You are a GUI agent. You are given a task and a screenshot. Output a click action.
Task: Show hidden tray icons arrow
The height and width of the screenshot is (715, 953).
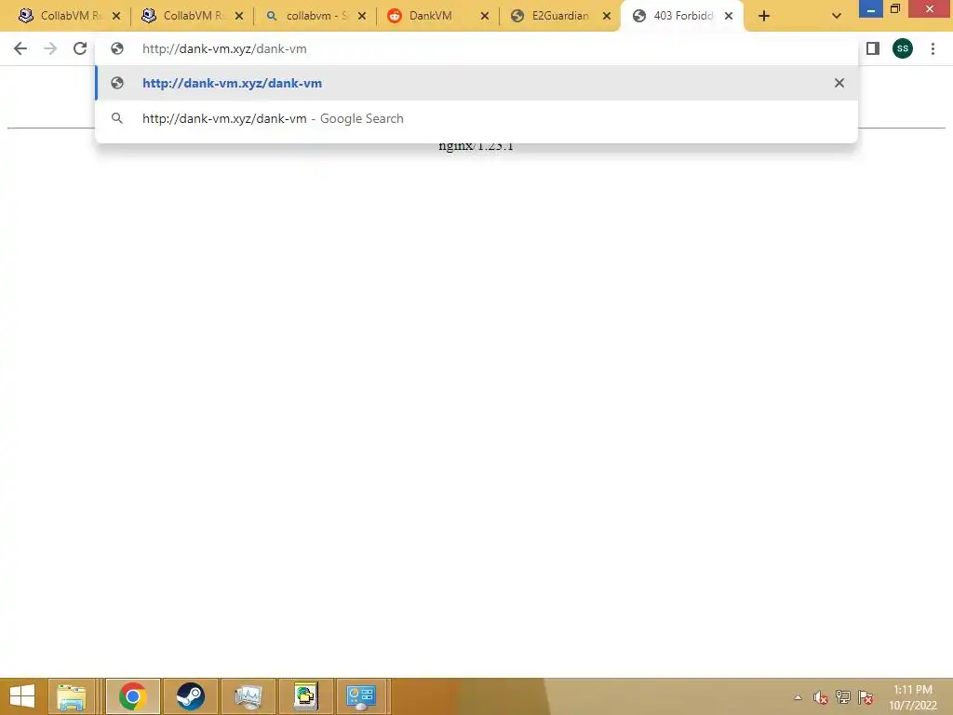pyautogui.click(x=798, y=697)
